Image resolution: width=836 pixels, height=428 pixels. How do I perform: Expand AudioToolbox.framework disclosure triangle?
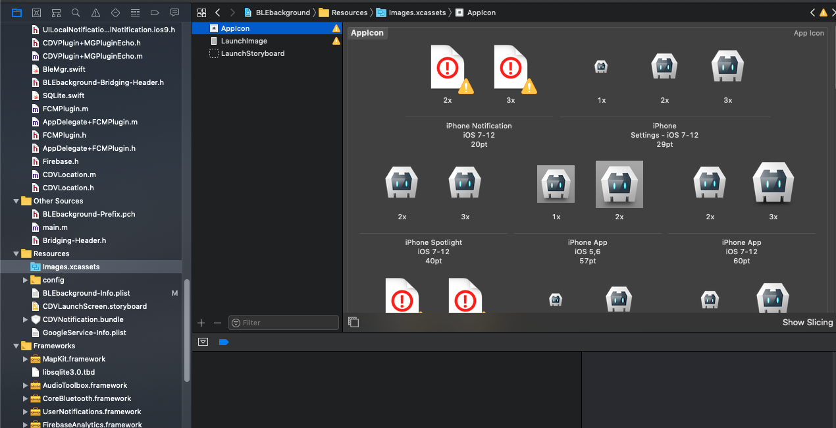(25, 385)
